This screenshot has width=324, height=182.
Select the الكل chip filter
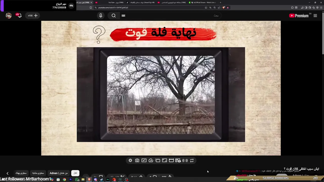[75, 173]
